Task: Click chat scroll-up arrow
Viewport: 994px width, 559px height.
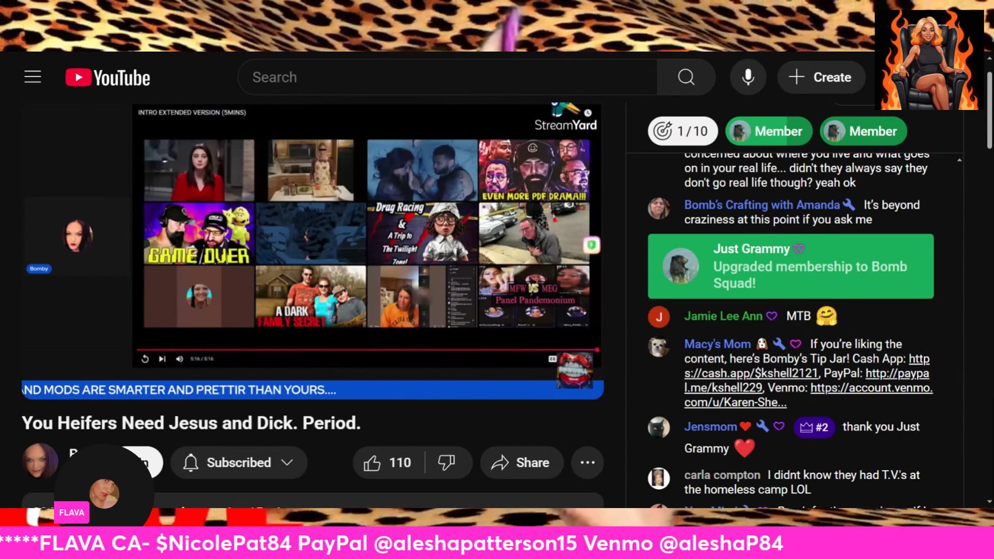Action: [959, 160]
